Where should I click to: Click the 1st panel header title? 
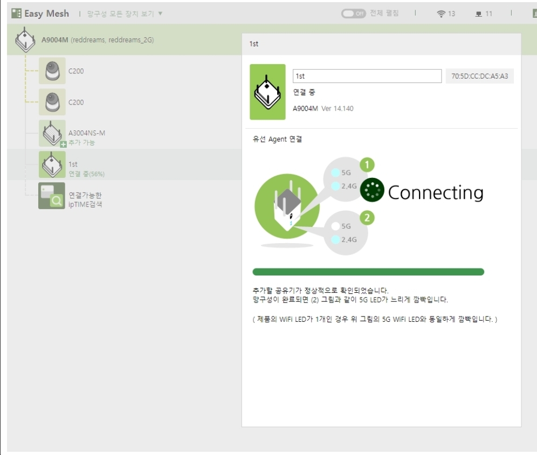(254, 44)
